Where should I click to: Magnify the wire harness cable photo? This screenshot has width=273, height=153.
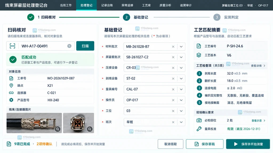tap(58, 129)
